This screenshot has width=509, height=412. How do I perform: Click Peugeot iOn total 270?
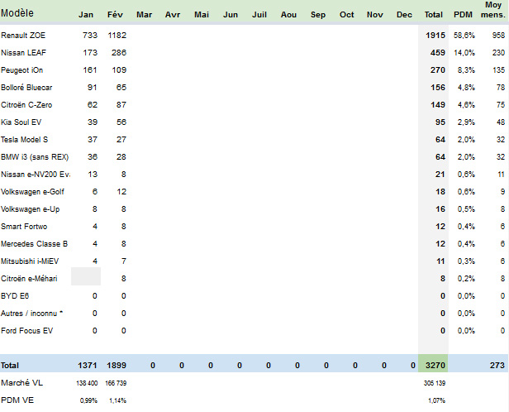(x=438, y=70)
